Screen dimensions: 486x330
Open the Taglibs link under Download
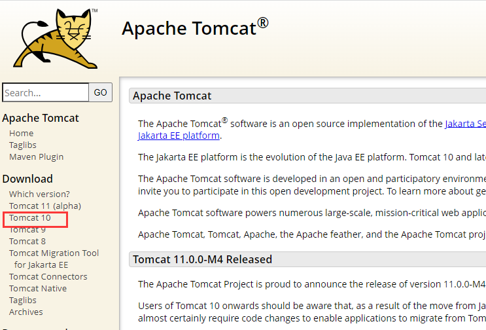pos(23,301)
